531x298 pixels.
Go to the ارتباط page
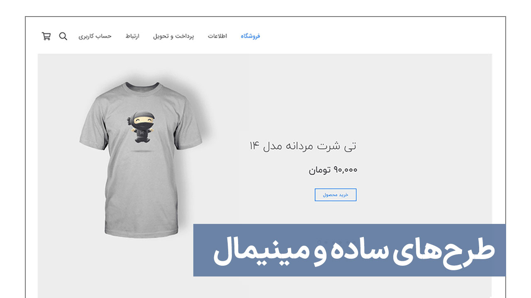[x=132, y=36]
